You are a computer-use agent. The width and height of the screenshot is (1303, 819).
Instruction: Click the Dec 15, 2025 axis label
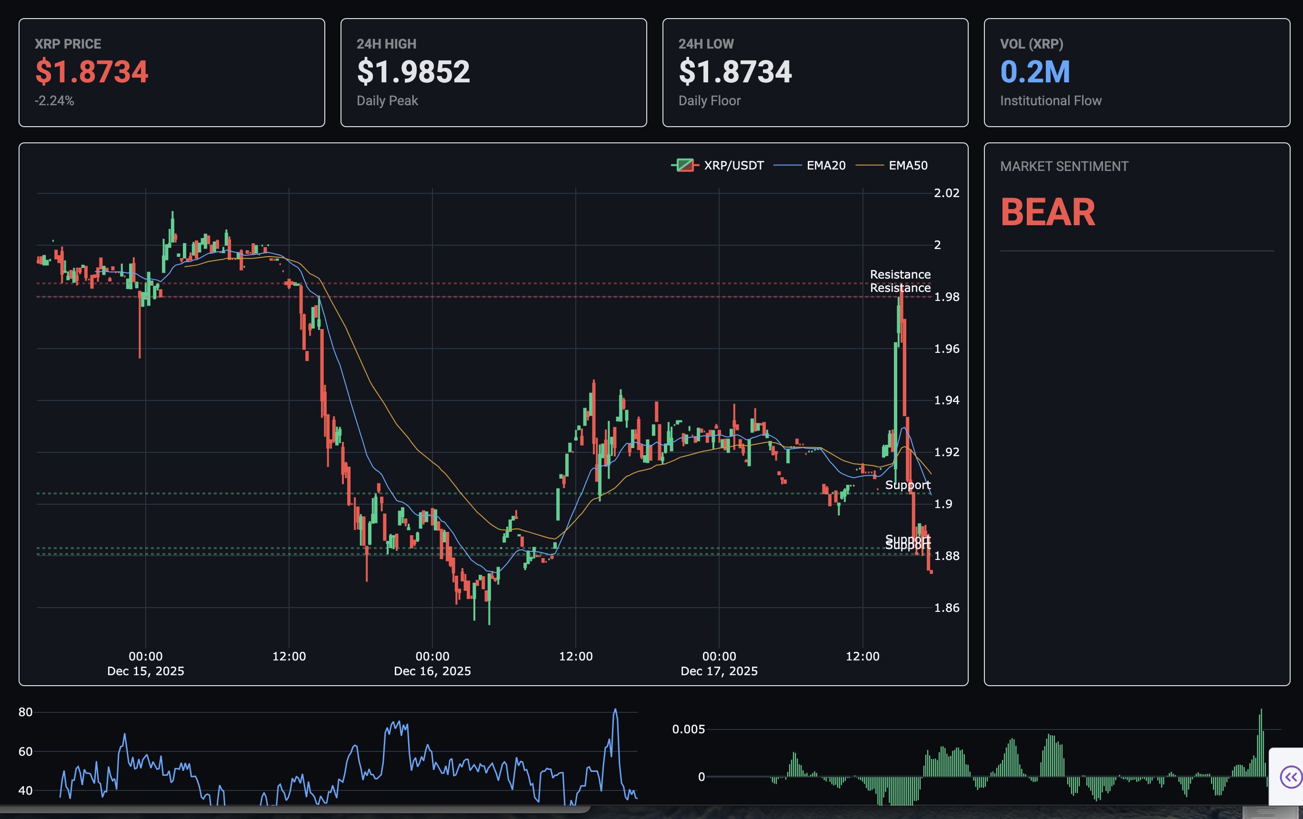coord(146,671)
